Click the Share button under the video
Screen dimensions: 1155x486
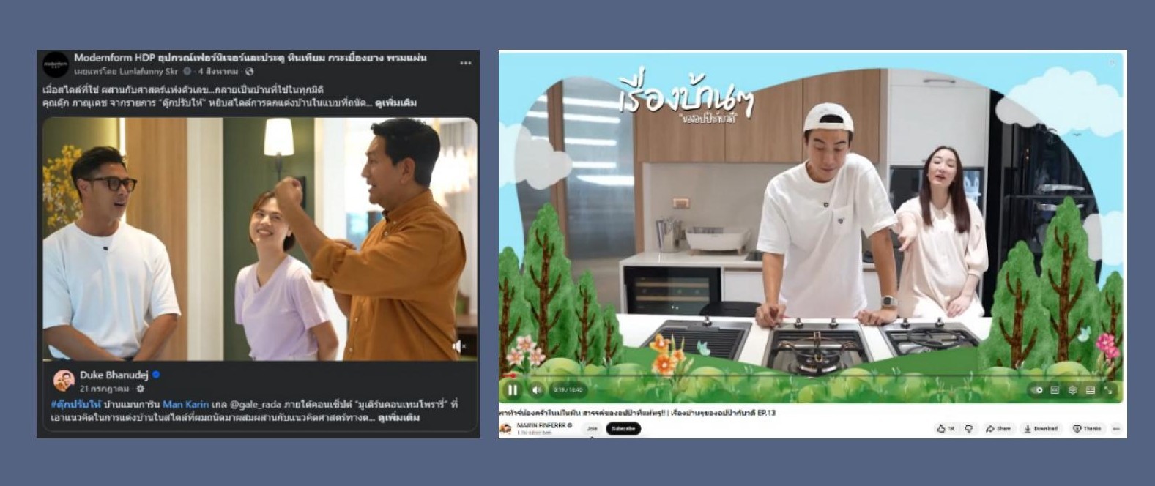coord(998,429)
